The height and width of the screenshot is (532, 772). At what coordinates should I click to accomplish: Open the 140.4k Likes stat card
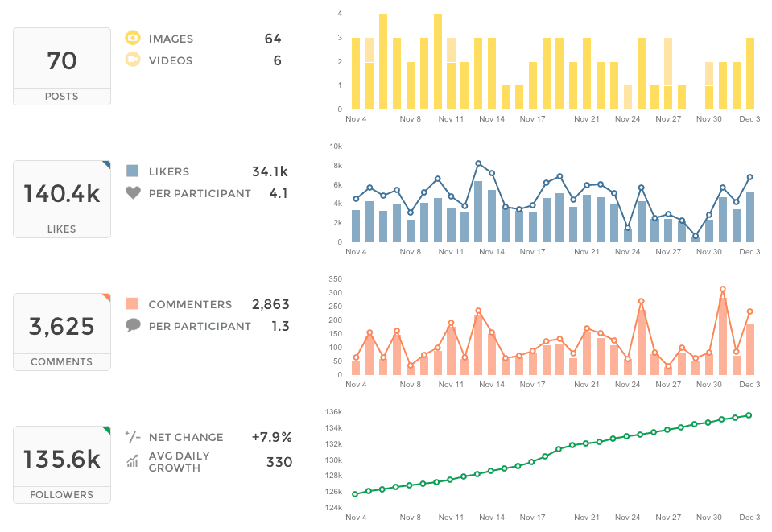(62, 200)
